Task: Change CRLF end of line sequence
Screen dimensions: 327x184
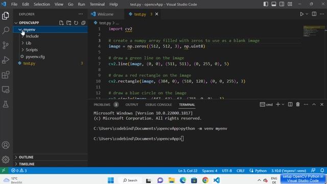Action: (241, 171)
